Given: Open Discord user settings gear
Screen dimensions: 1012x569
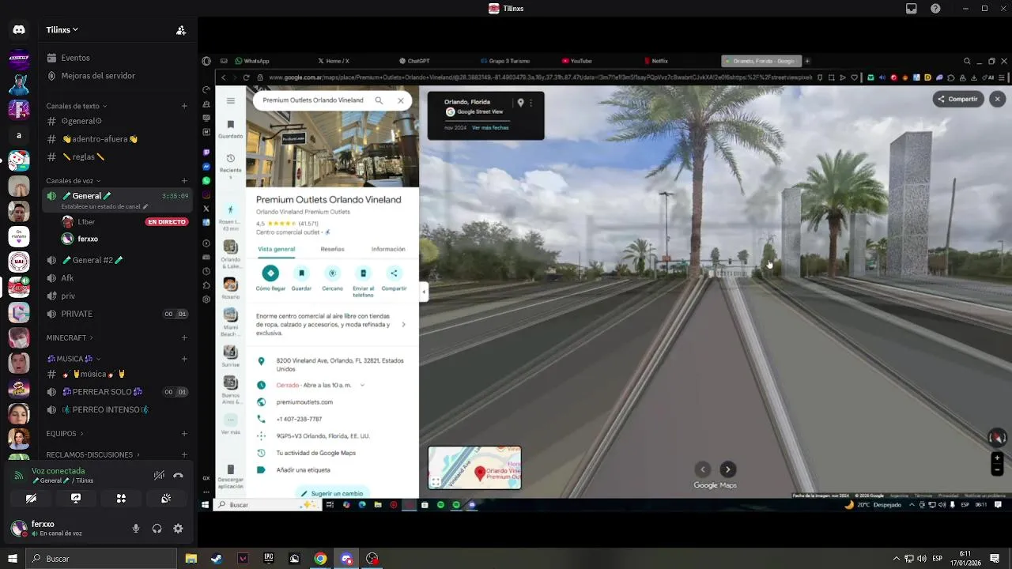Looking at the screenshot, I should coord(178,529).
